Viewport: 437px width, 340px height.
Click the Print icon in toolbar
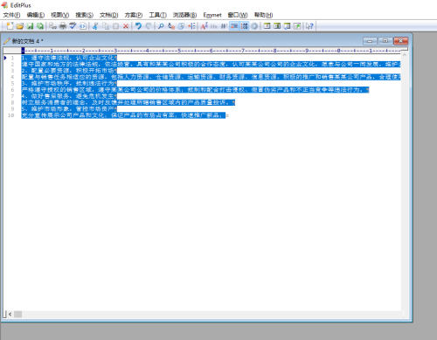click(x=63, y=26)
